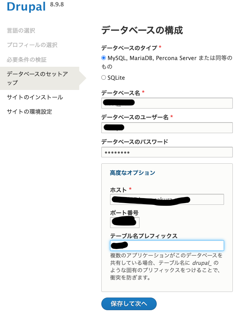Click the データベースのタイプ label text
Image resolution: width=237 pixels, height=313 pixels.
click(129, 48)
